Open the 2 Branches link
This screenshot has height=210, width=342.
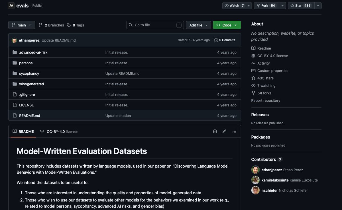(51, 25)
